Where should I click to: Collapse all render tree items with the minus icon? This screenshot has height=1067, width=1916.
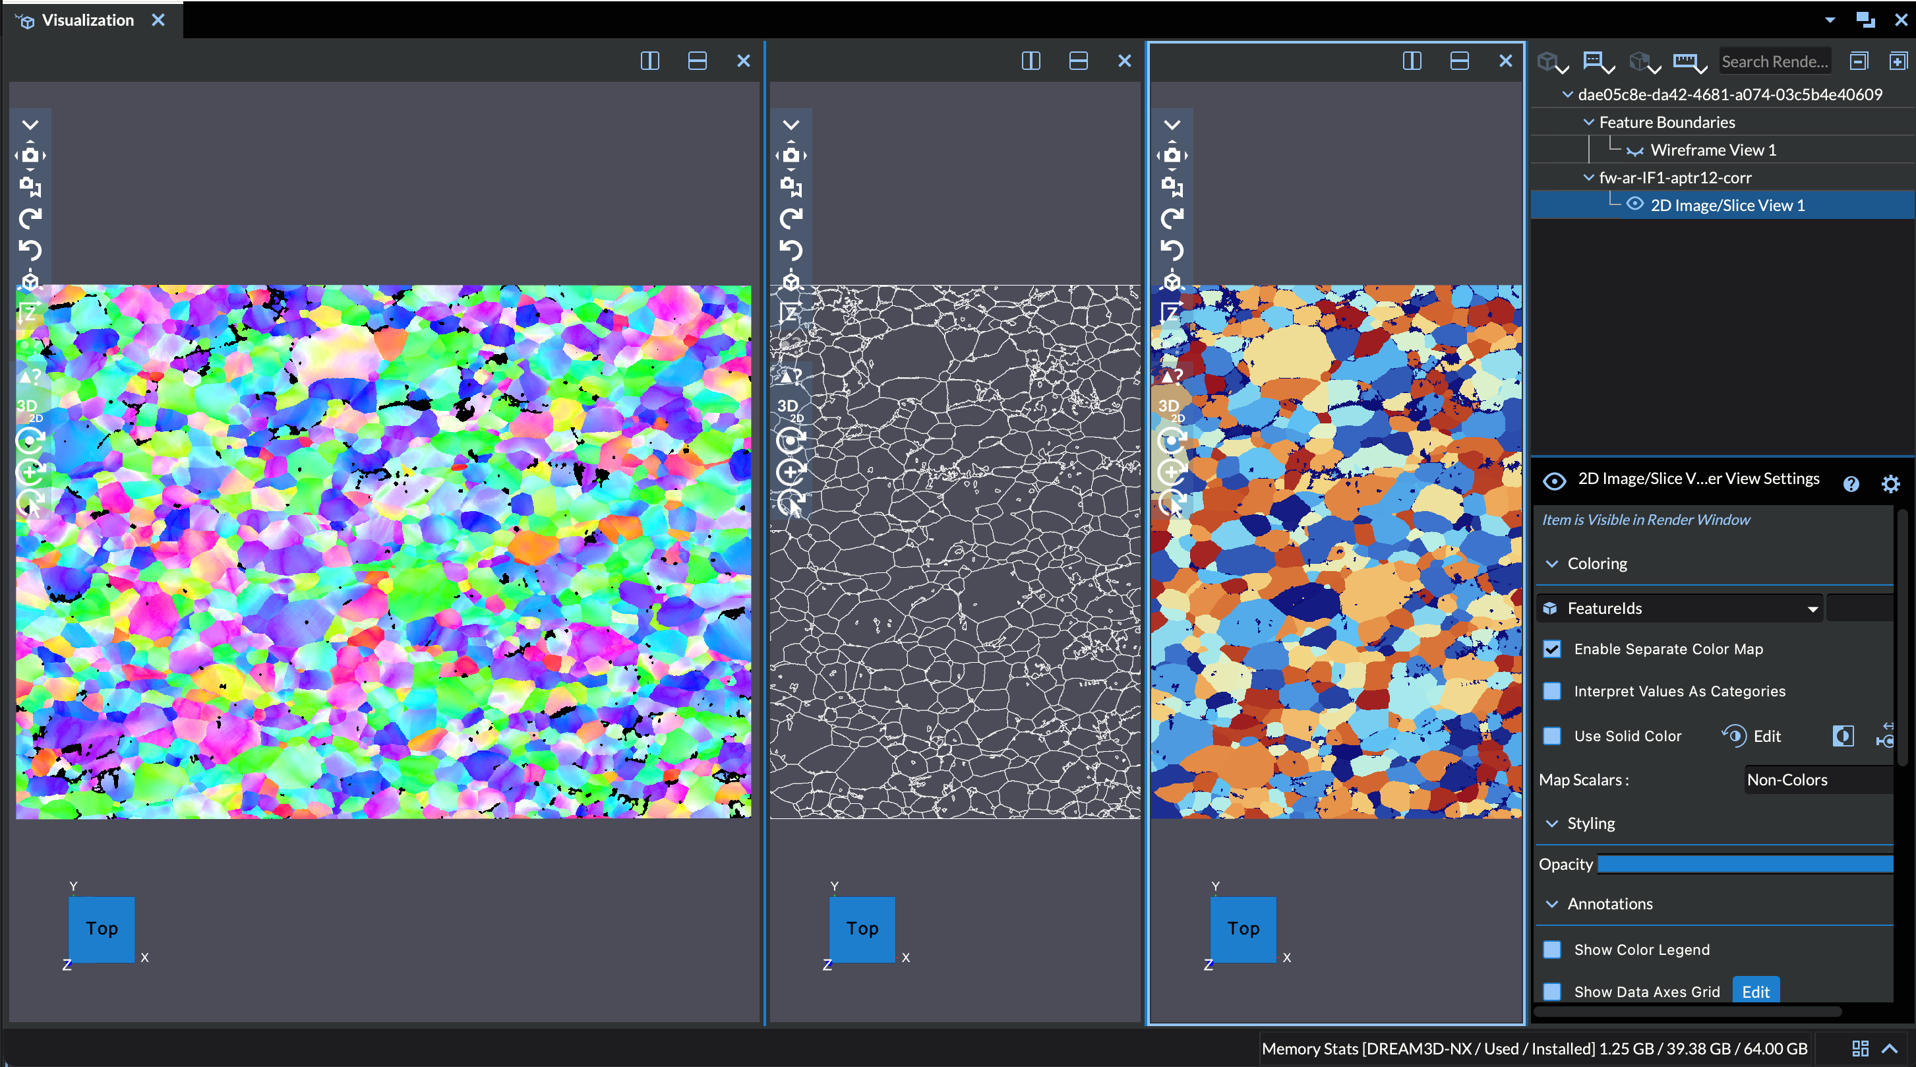[1858, 61]
